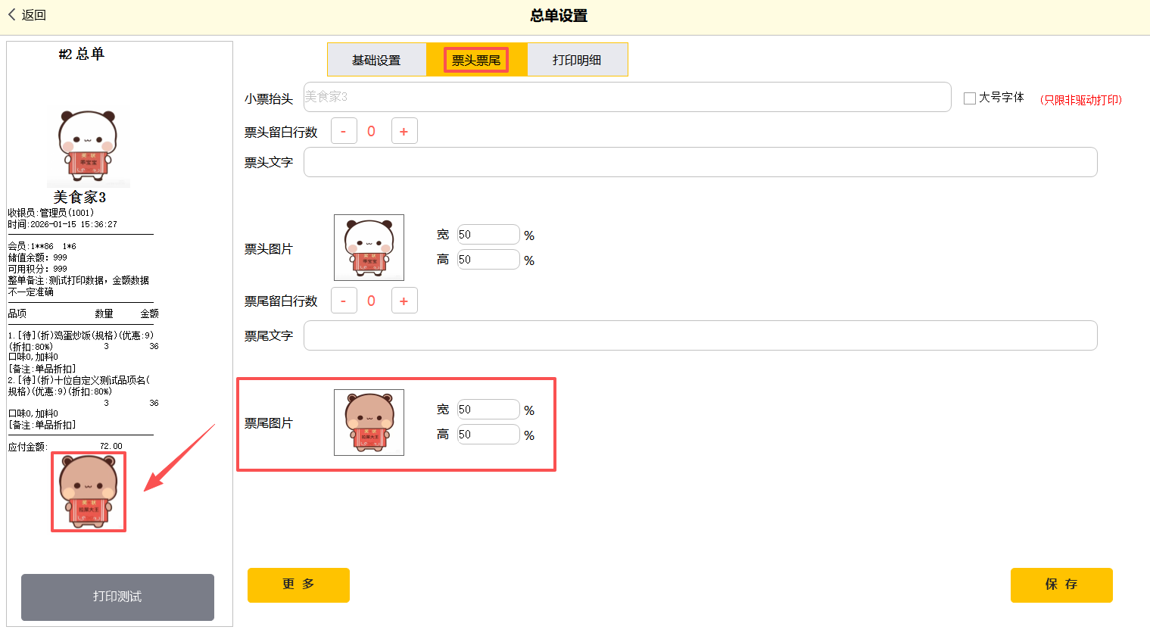Save settings with 保存 button
Screen dimensions: 1150x633
pyautogui.click(x=1061, y=585)
